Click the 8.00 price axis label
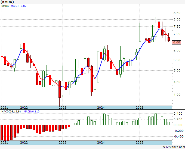Screen dimensions: 185x149 coord(177,19)
